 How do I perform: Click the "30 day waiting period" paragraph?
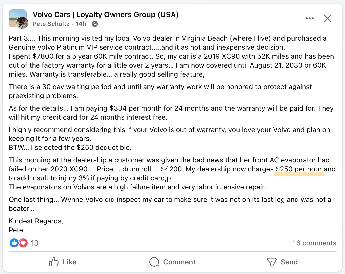point(160,91)
